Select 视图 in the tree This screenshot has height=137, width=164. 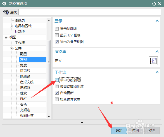click(x=13, y=37)
